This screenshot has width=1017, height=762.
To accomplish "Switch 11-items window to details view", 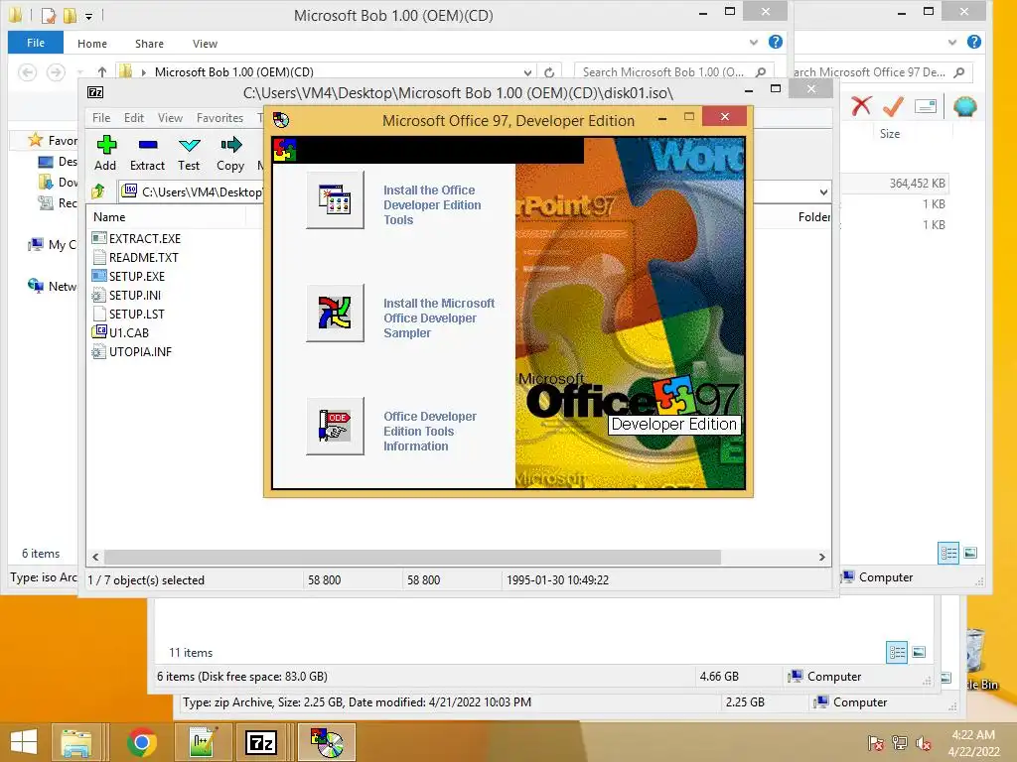I will coord(897,652).
